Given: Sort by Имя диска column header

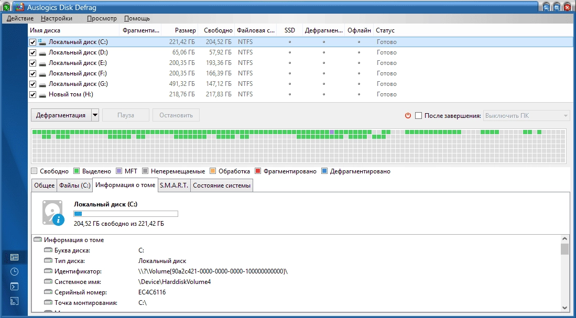Looking at the screenshot, I should pyautogui.click(x=73, y=30).
